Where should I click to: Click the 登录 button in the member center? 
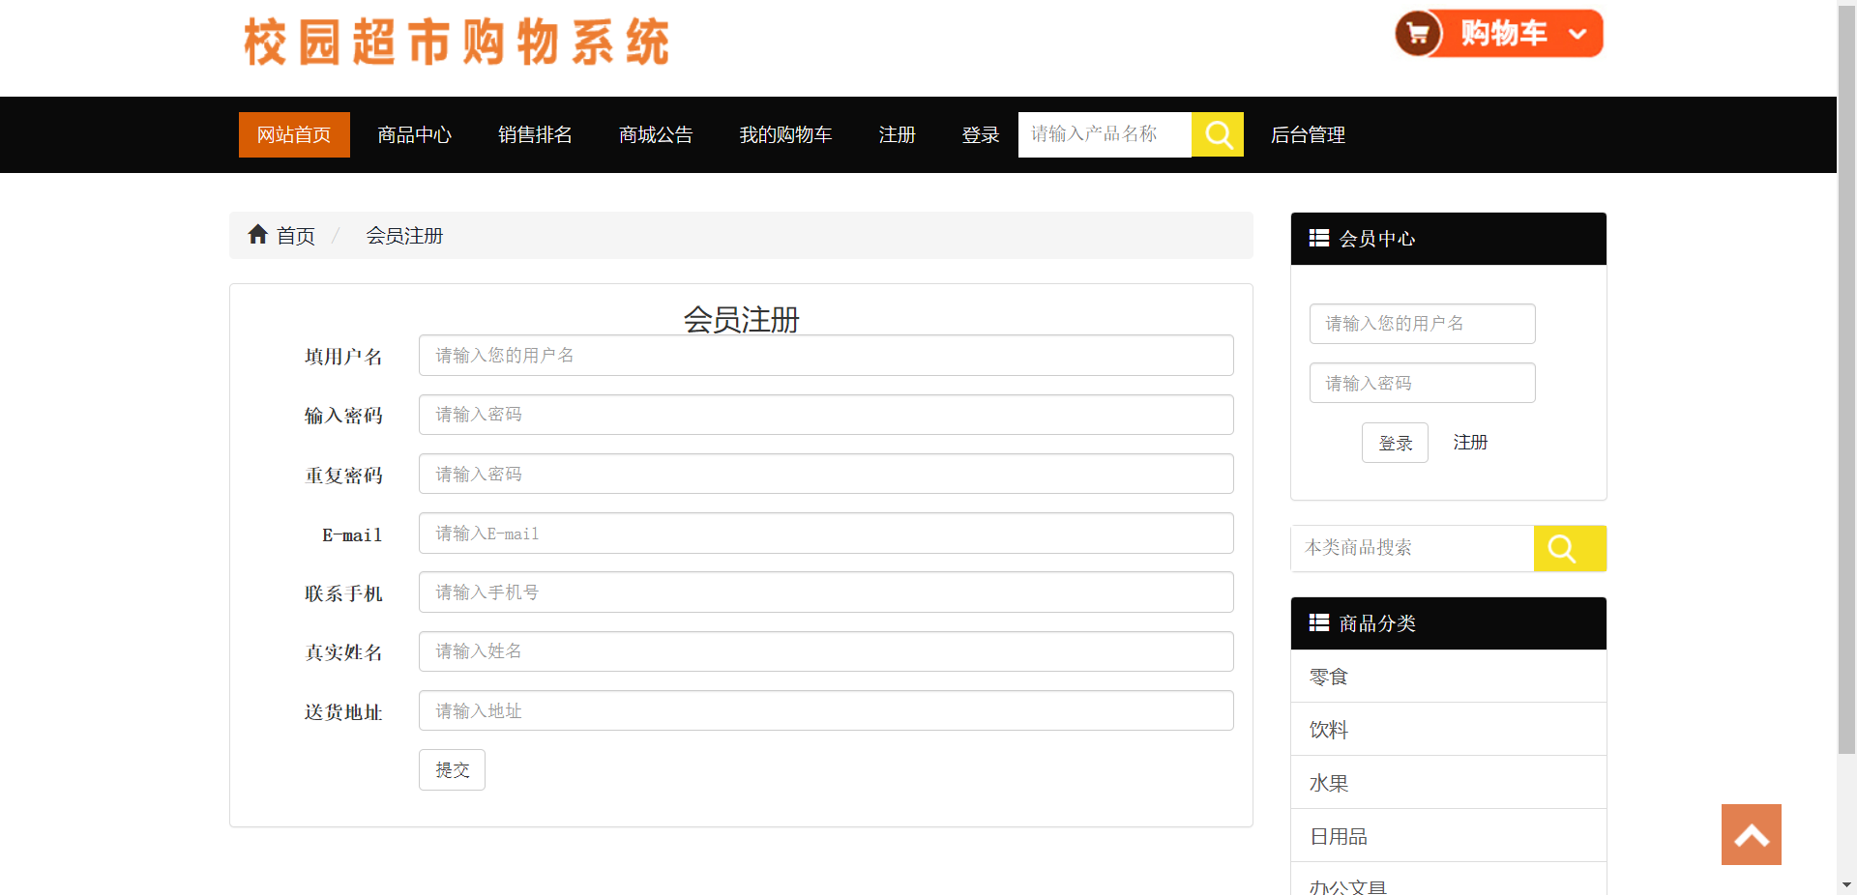[x=1395, y=442]
